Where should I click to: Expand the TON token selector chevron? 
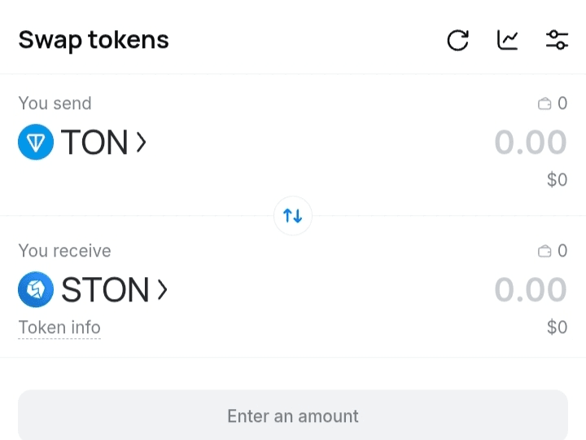point(142,143)
